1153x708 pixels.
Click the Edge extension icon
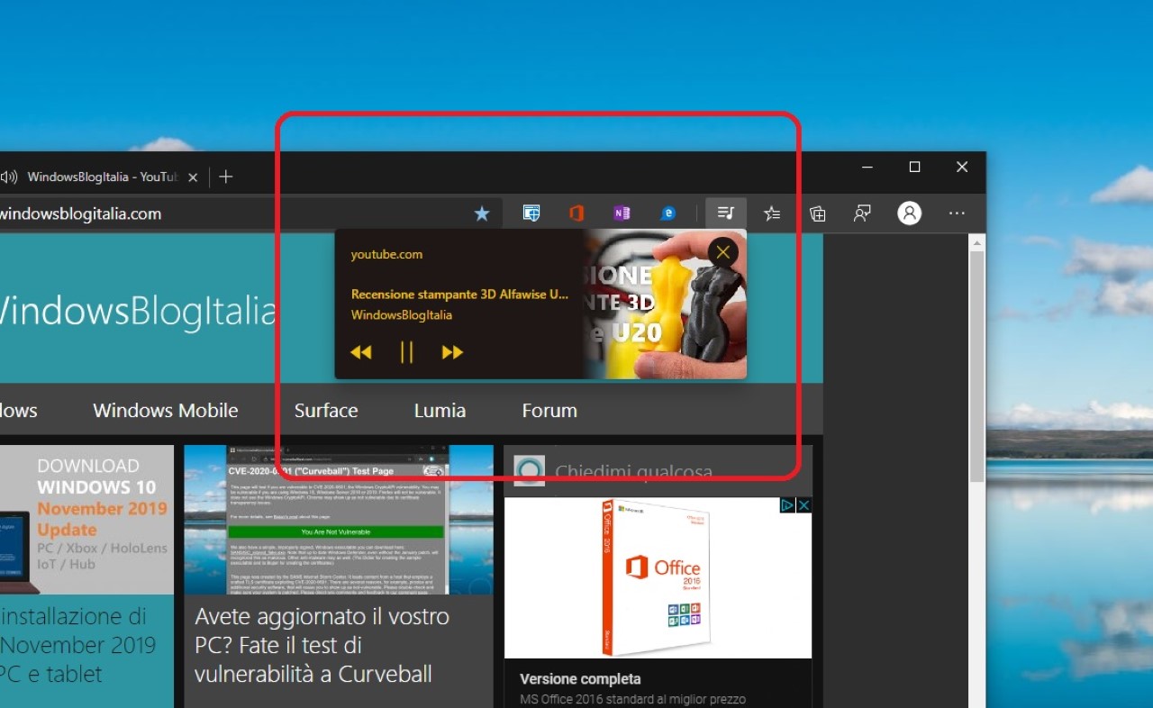(667, 213)
